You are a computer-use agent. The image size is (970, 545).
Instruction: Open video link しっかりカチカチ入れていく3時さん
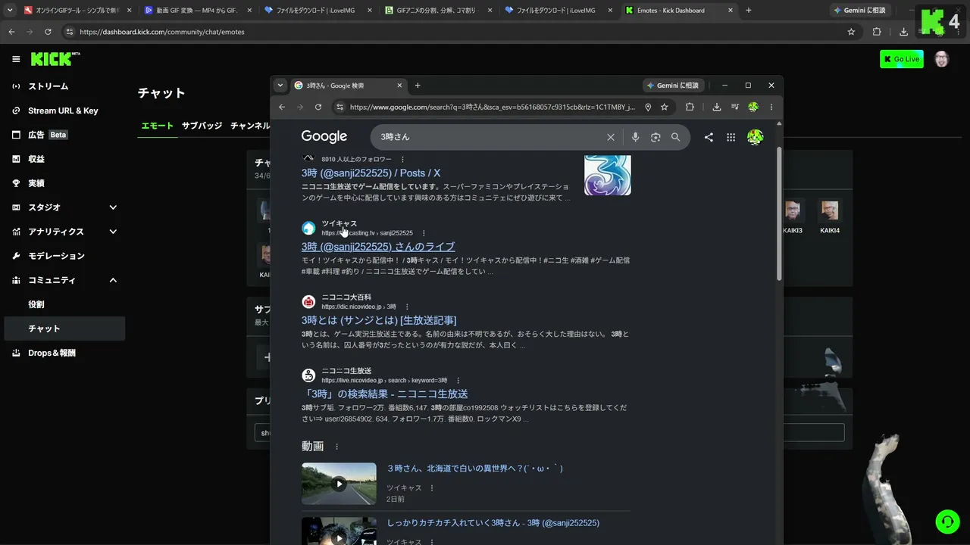pyautogui.click(x=493, y=523)
